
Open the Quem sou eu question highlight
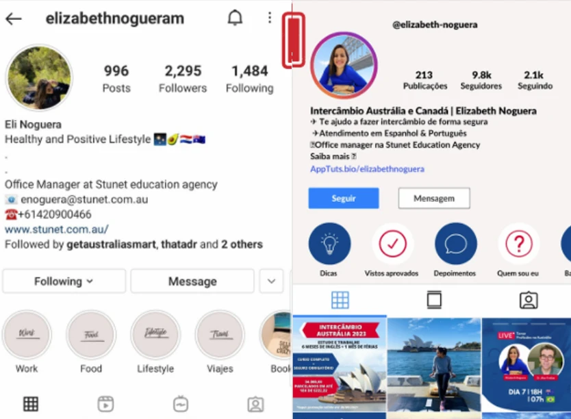tap(519, 243)
